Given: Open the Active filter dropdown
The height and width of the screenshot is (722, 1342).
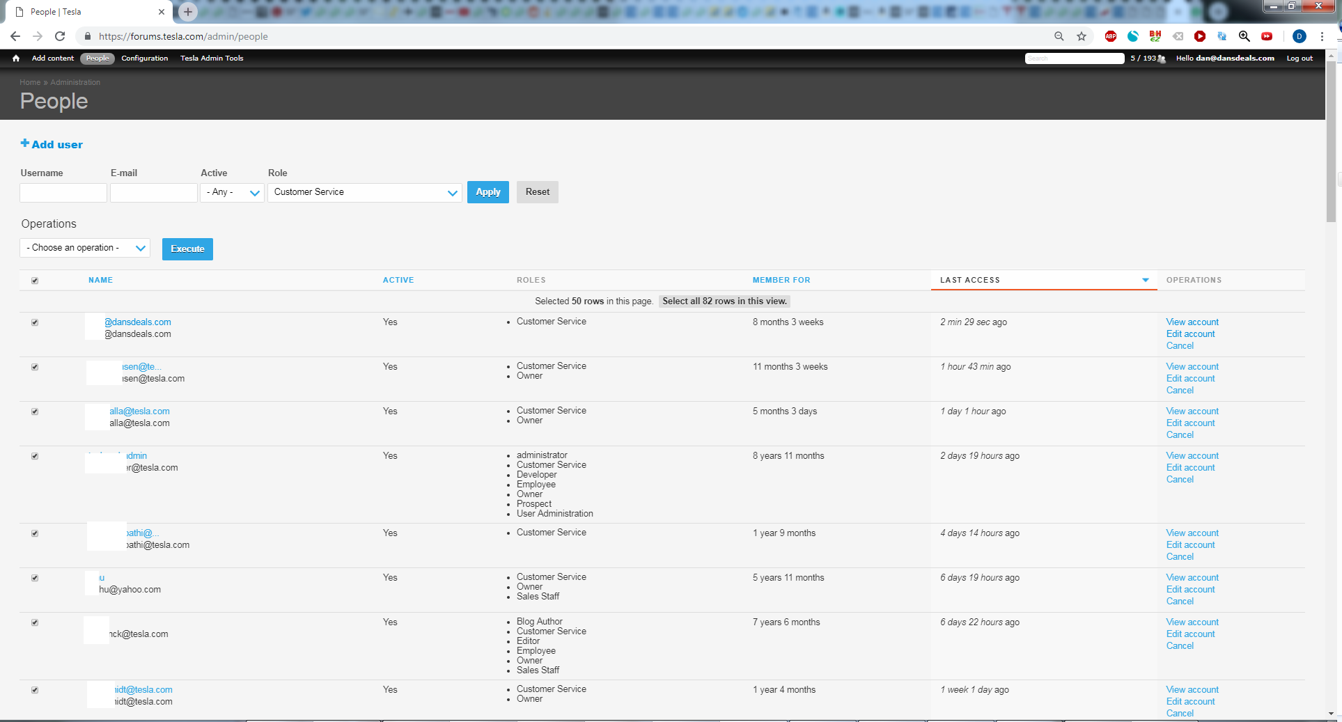Looking at the screenshot, I should coord(232,193).
